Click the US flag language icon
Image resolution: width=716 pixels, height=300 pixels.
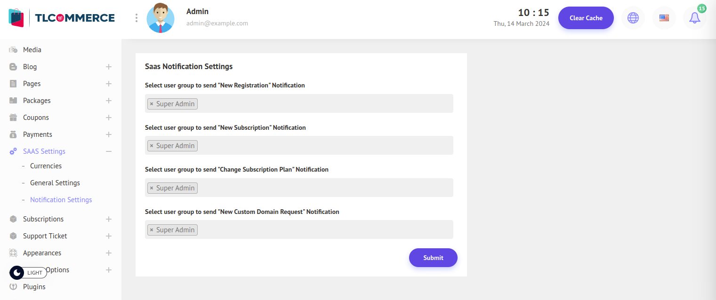664,18
